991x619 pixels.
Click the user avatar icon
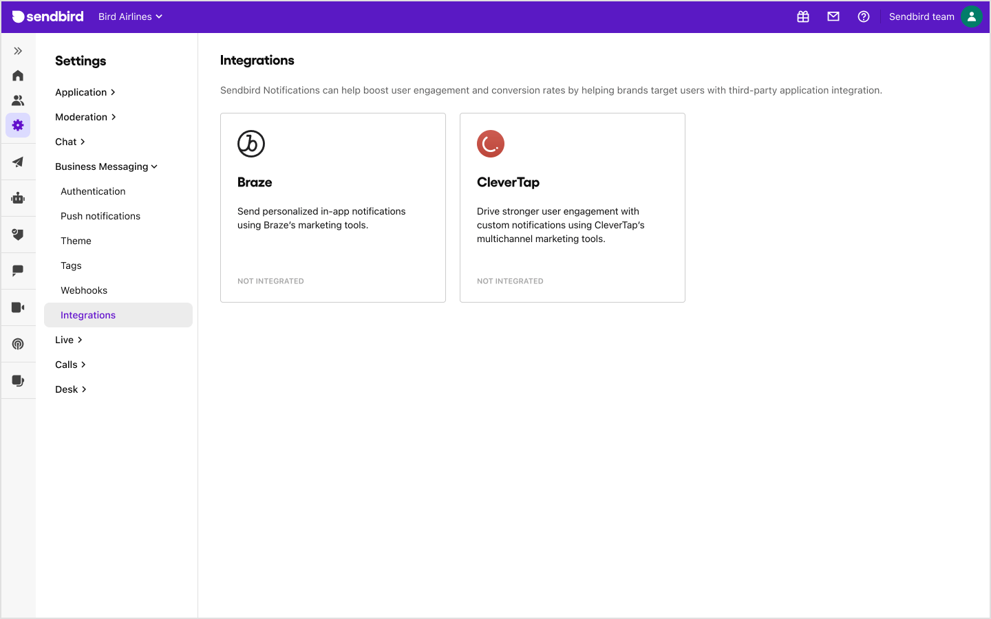(972, 17)
